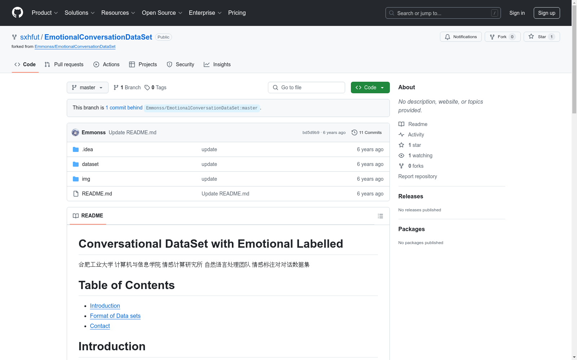
Task: View the 1 watching link
Action: tap(415, 156)
